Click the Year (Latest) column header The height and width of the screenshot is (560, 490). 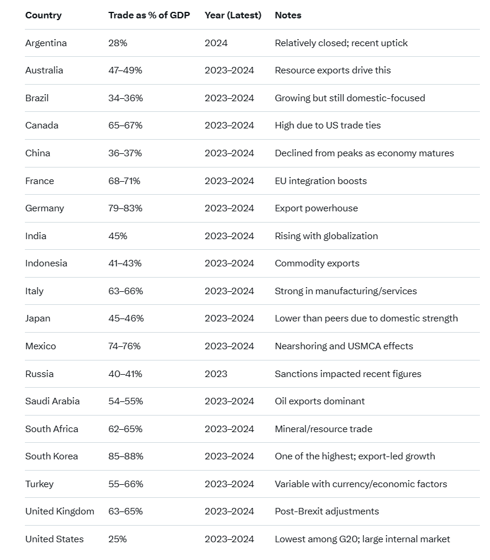point(233,15)
